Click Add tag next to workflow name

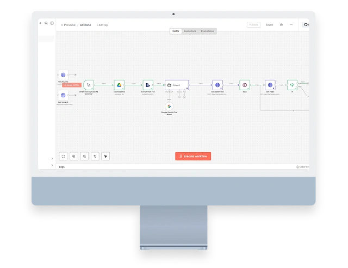[102, 25]
